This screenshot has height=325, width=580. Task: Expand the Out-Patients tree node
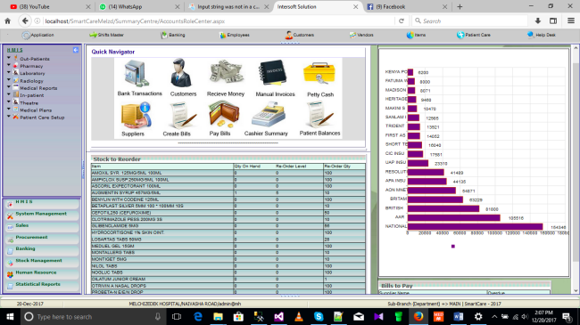[x=9, y=58]
